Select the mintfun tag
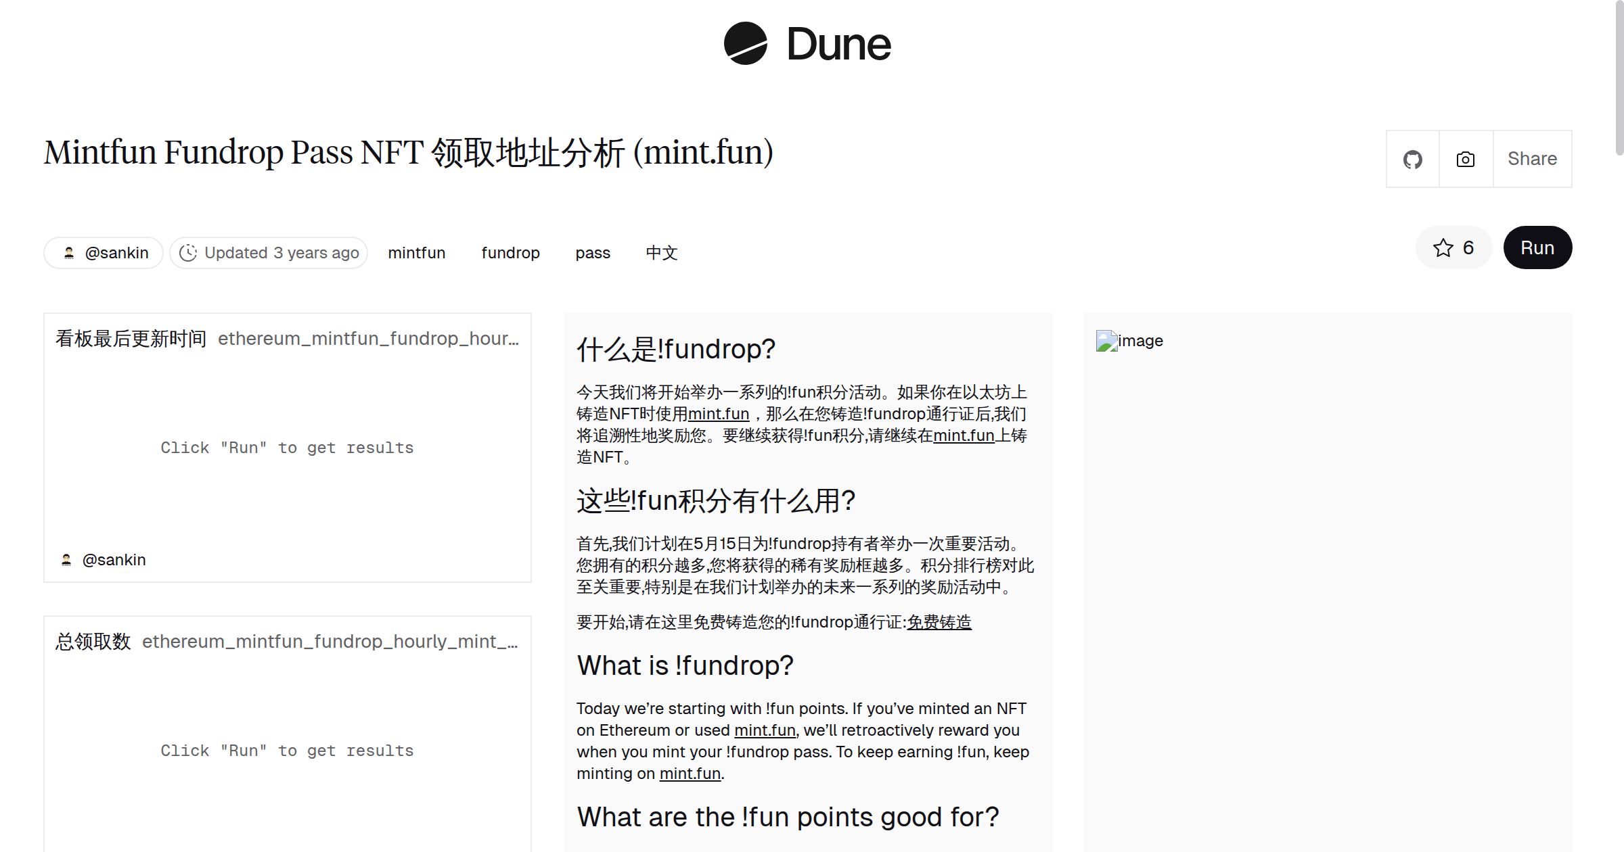1624x852 pixels. click(416, 252)
